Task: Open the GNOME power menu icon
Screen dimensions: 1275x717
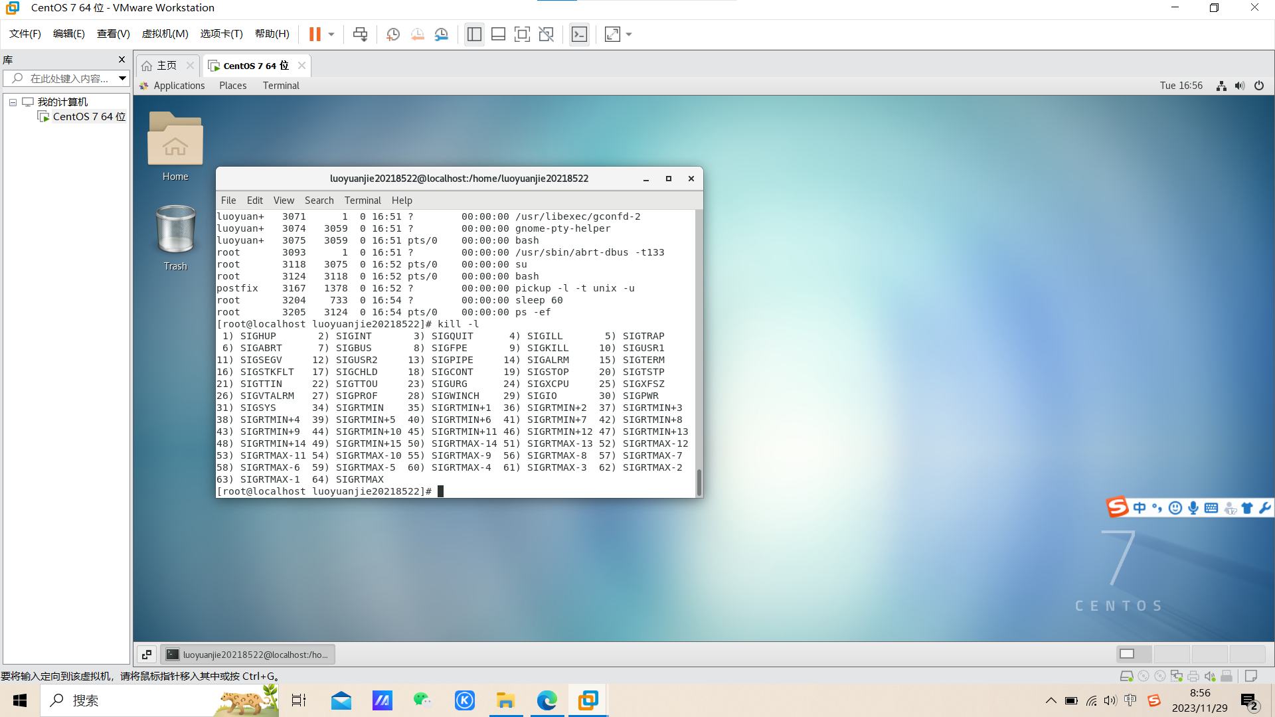Action: pyautogui.click(x=1259, y=86)
